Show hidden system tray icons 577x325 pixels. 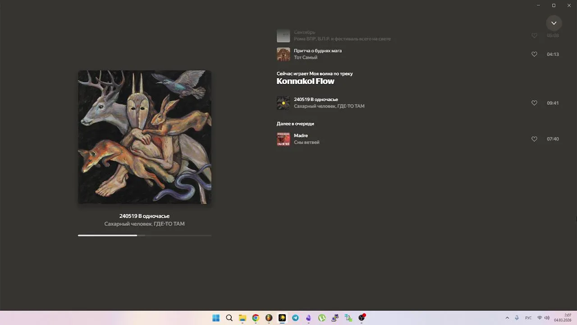[507, 318]
